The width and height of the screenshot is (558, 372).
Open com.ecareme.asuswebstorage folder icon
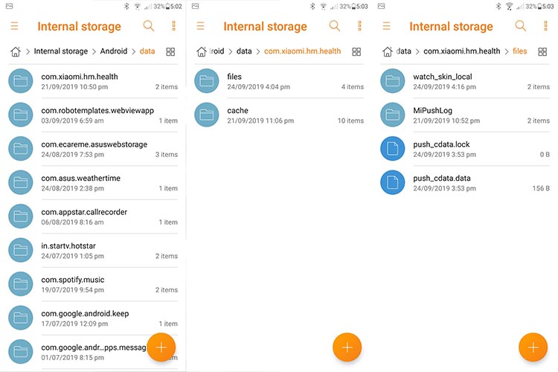tap(21, 149)
